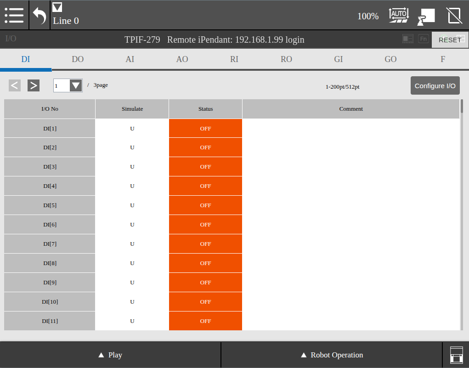Screen dimensions: 469x368
Task: Click the Fn function key icon
Action: point(423,39)
